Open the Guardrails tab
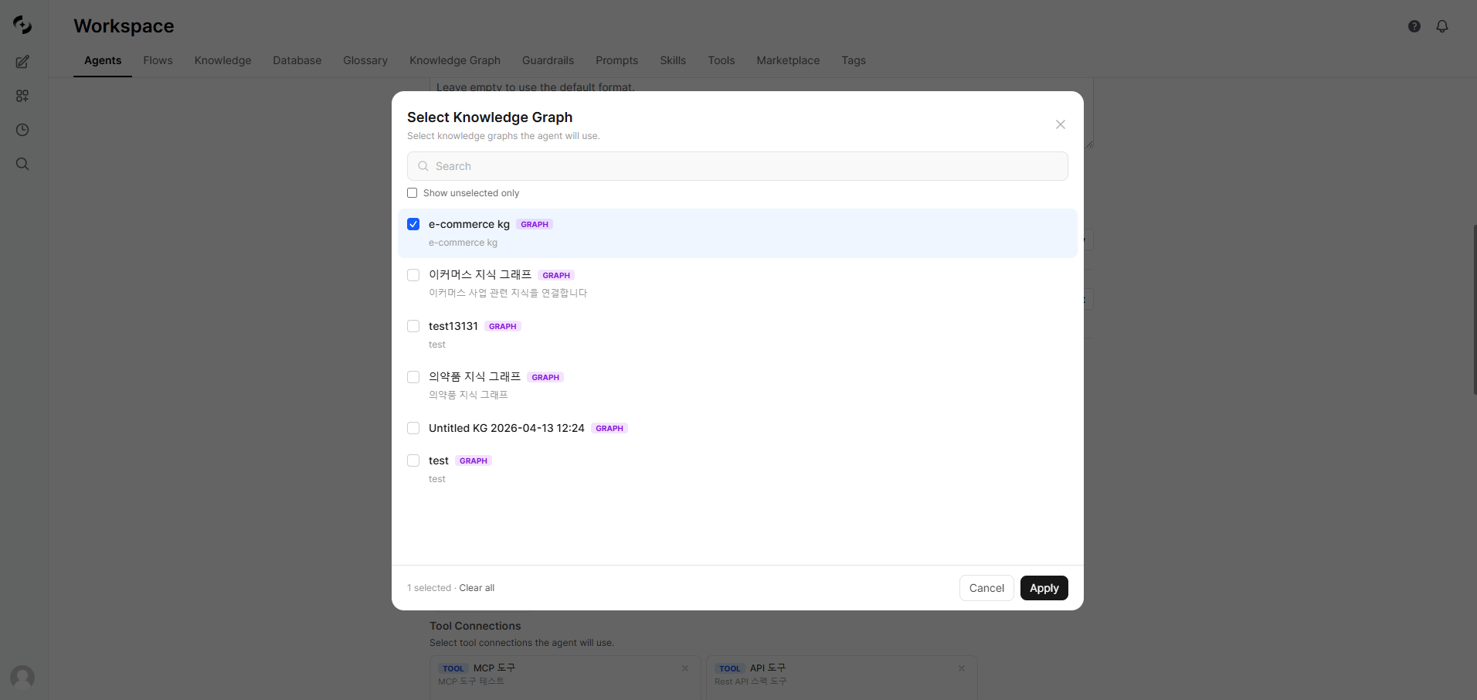The image size is (1477, 700). pos(548,60)
